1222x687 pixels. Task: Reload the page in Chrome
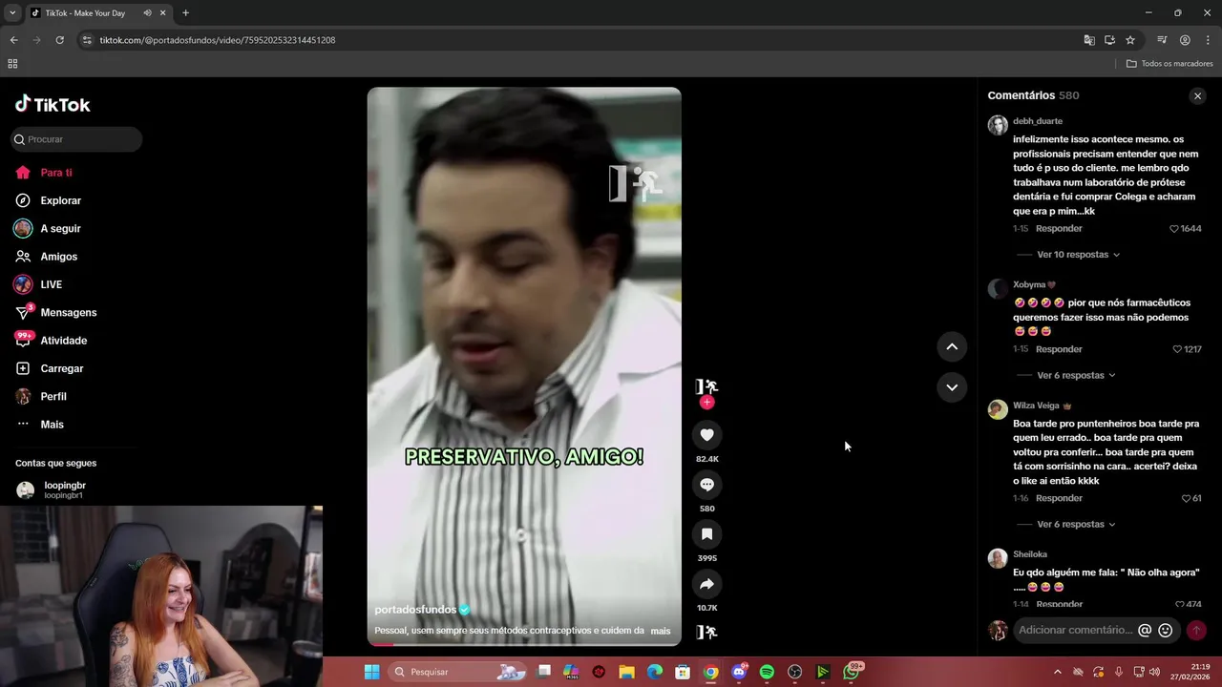pos(59,40)
